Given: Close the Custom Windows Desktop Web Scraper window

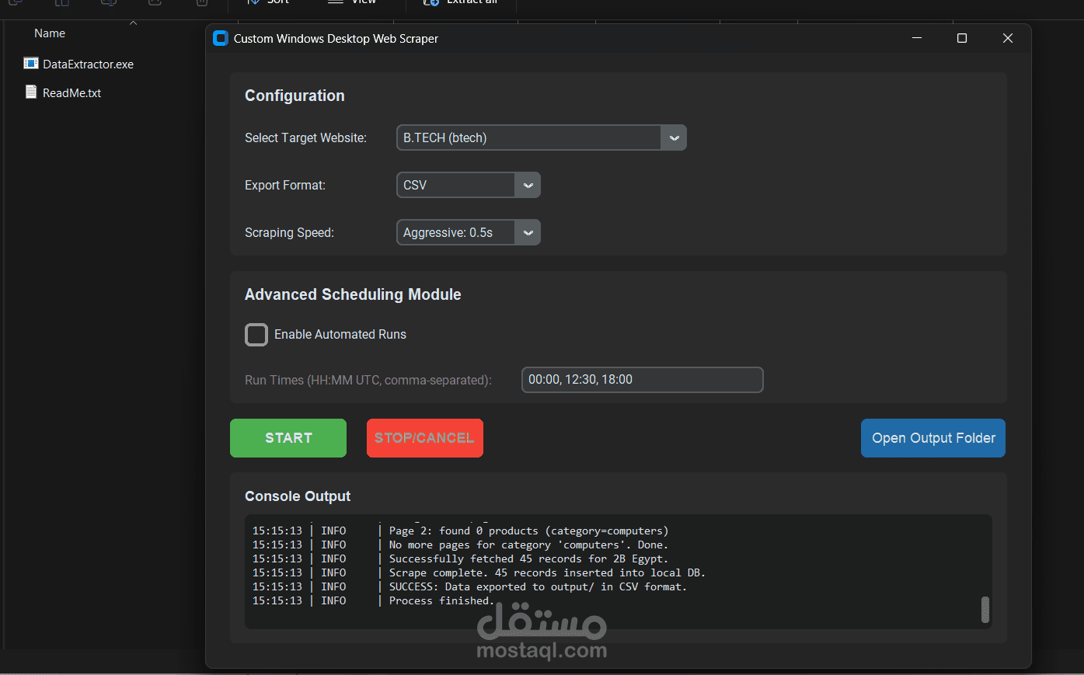Looking at the screenshot, I should pyautogui.click(x=1008, y=38).
